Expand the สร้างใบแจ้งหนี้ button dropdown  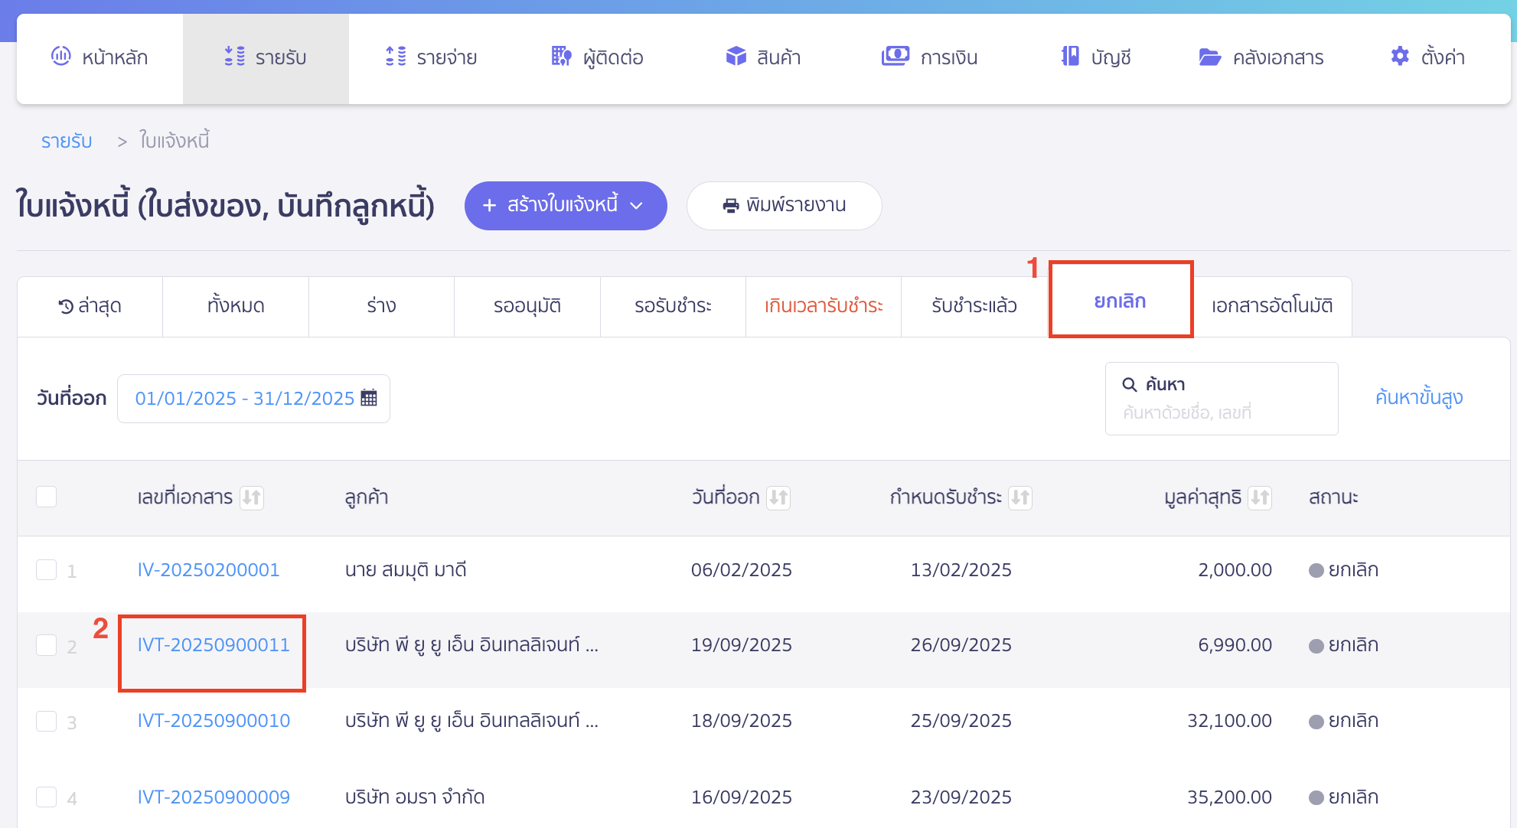pos(637,205)
